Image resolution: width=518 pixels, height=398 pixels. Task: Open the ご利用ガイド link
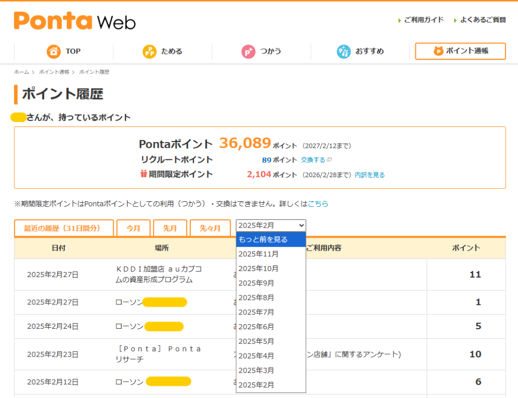click(423, 20)
